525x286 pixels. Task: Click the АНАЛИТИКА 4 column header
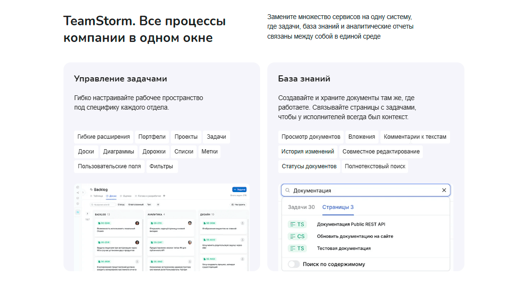(x=156, y=214)
